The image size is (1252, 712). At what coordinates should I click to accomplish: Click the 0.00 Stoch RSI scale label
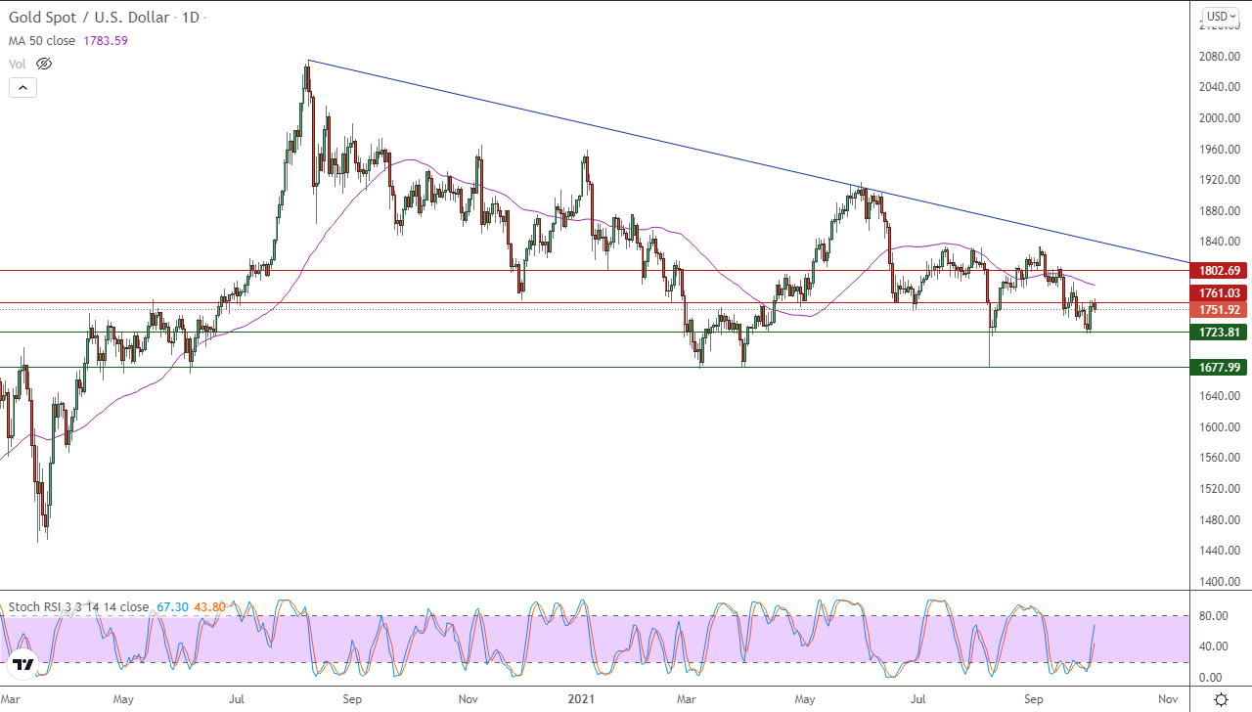pyautogui.click(x=1211, y=678)
